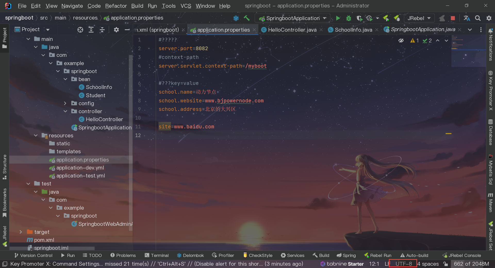Hide the Project tool window
The height and width of the screenshot is (268, 495).
tap(127, 30)
